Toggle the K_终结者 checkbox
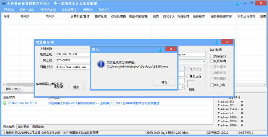Viewport: 268px width, 137px height. pyautogui.click(x=212, y=61)
